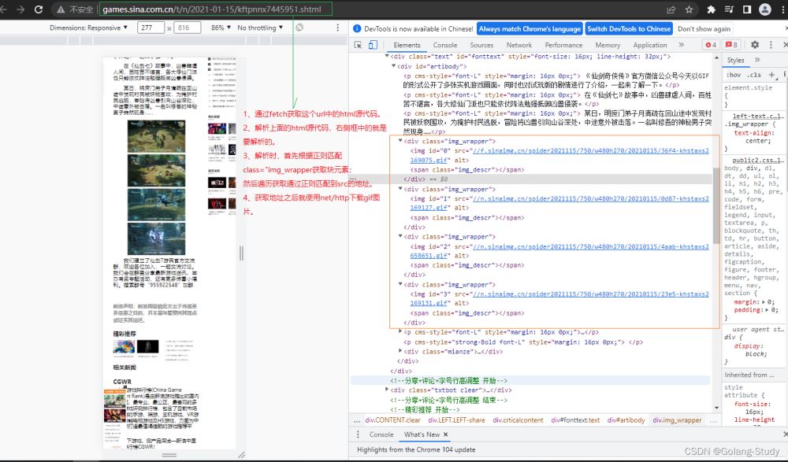This screenshot has width=788, height=462.
Task: Open the Chrome extensions puzzle icon
Action: (x=712, y=9)
